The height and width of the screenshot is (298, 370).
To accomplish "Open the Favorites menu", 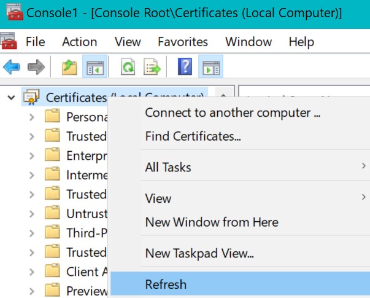I will click(x=182, y=42).
